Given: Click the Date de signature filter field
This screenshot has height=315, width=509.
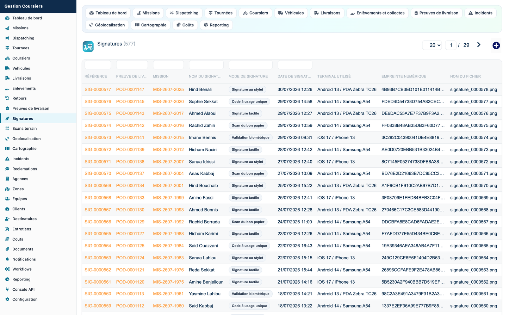Looking at the screenshot, I should 295,65.
